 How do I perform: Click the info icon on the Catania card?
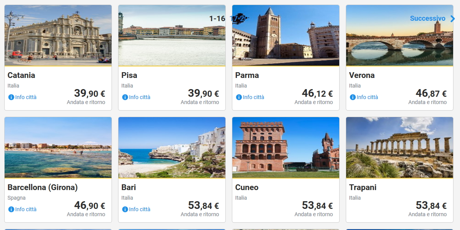[x=11, y=97]
